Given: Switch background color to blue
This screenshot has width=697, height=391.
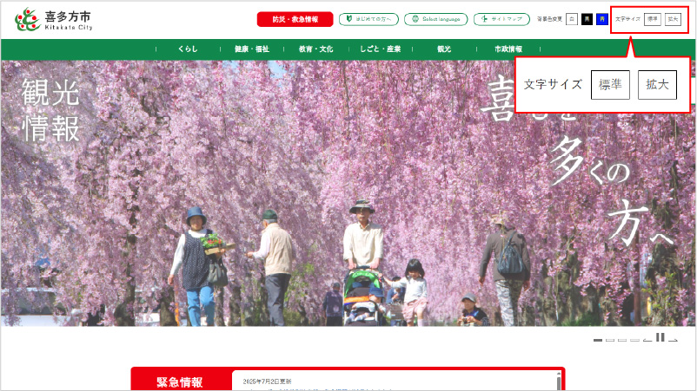Looking at the screenshot, I should click(x=601, y=19).
